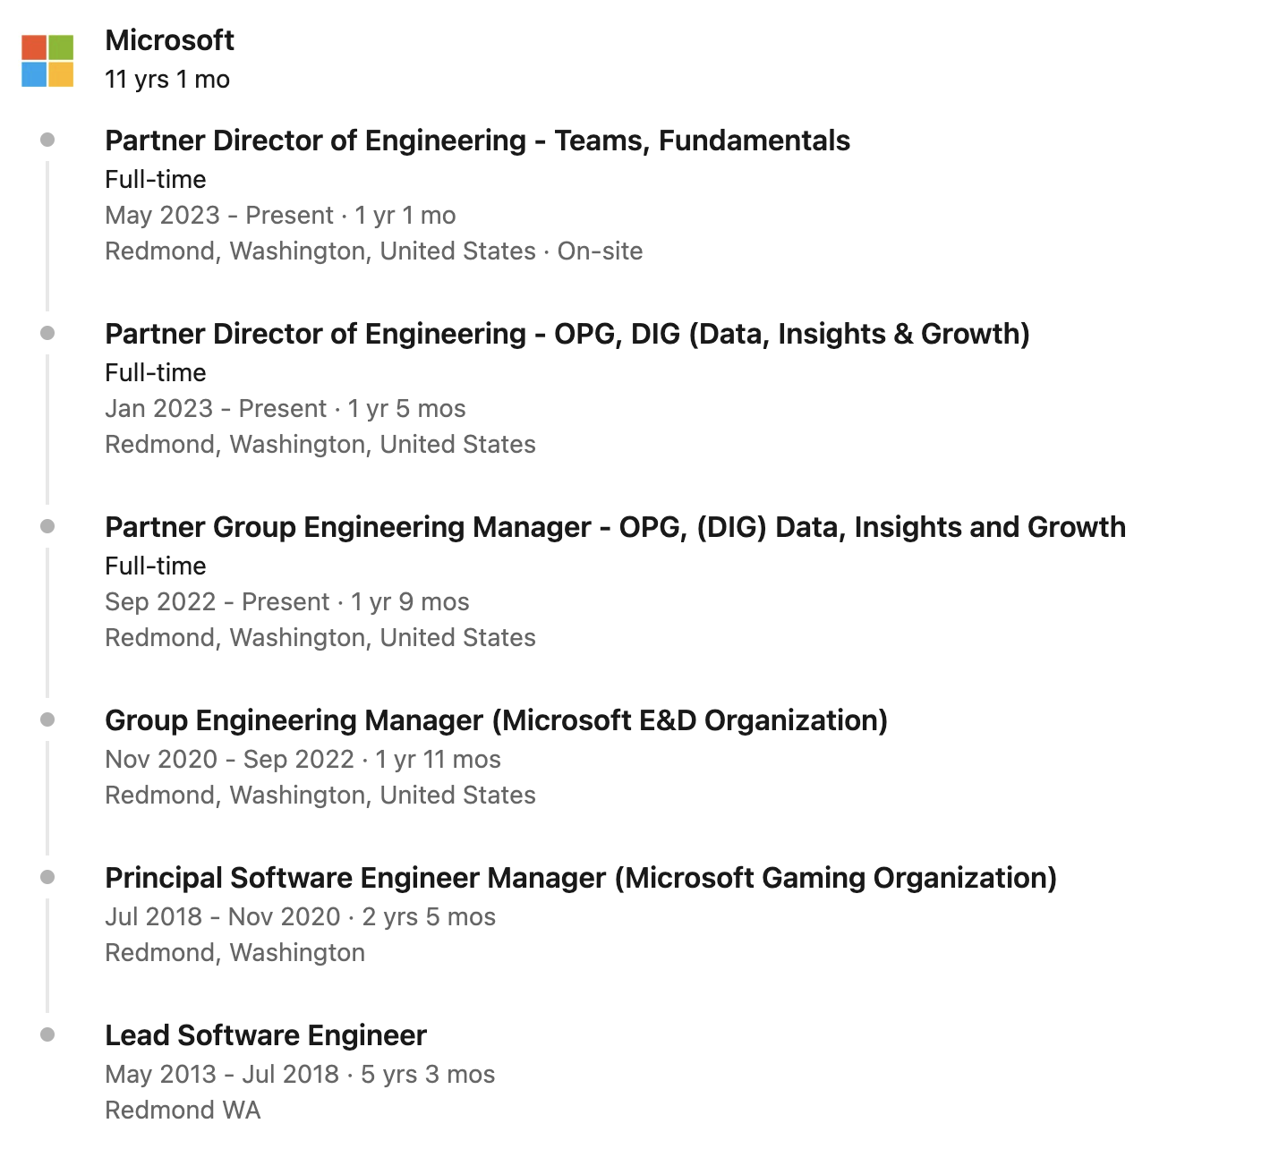This screenshot has height=1149, width=1262.
Task: Click the Redmond WA location text
Action: click(x=183, y=1111)
